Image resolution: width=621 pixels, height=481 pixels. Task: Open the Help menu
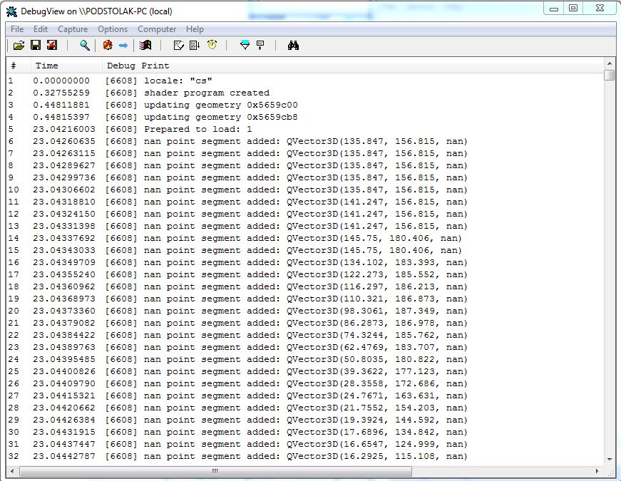[195, 29]
